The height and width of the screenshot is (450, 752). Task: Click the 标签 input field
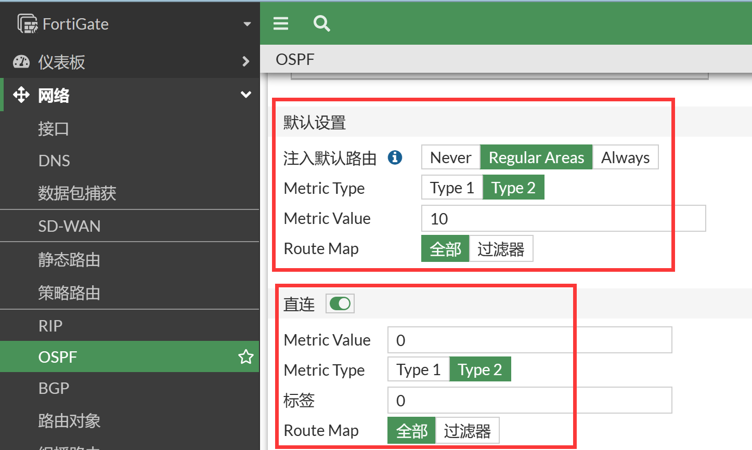[529, 401]
